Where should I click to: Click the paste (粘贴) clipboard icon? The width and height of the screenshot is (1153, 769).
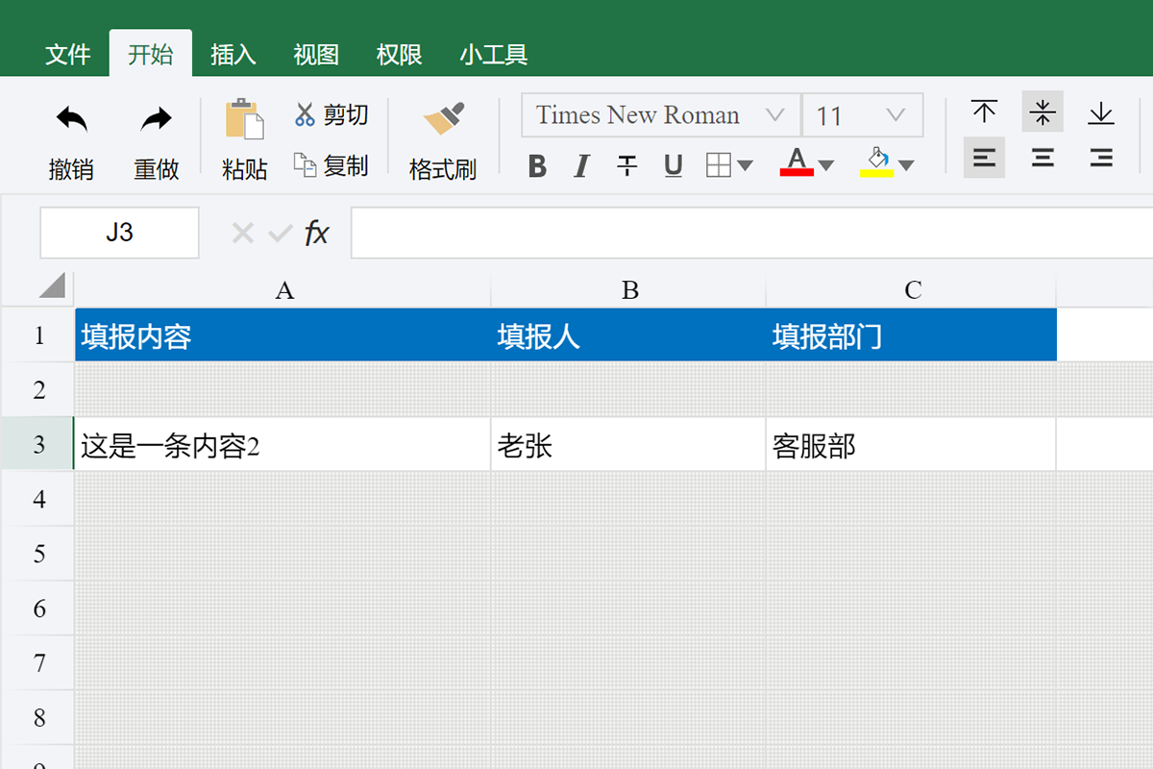click(x=244, y=120)
